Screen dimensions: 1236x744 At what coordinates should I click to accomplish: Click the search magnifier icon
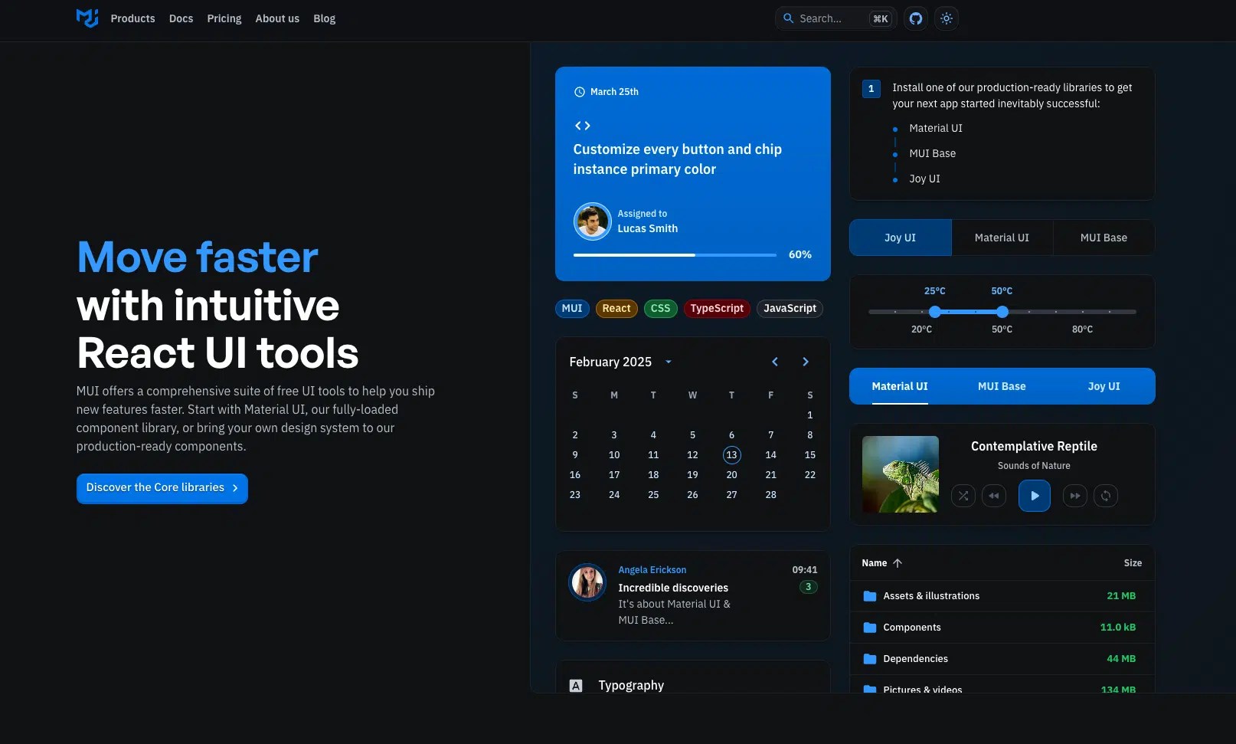(788, 18)
